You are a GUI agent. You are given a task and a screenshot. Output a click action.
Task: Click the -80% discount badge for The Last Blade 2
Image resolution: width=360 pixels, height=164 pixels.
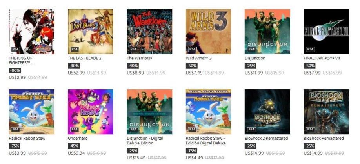point(74,66)
